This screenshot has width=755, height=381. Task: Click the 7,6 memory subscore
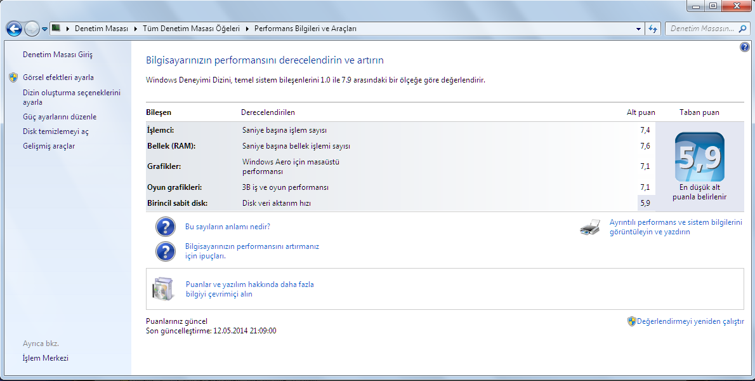645,146
